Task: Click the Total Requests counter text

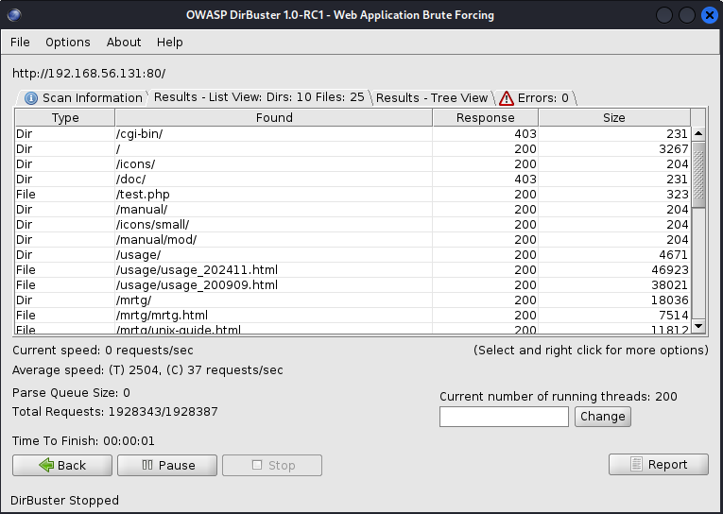Action: point(114,412)
